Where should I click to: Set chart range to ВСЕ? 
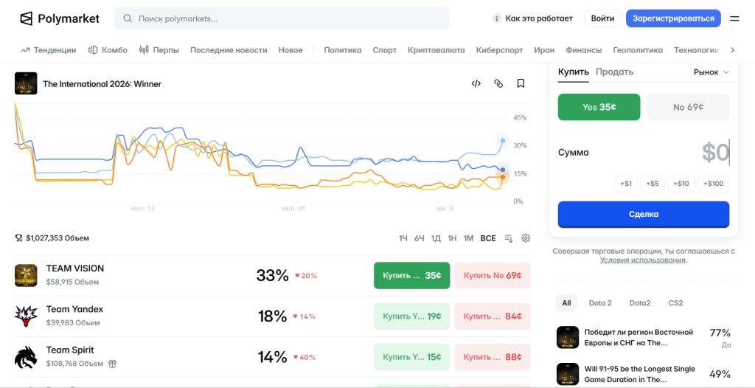488,238
